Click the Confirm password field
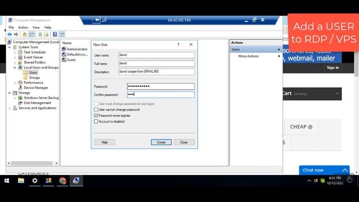Viewport: 359px width, 202px height. (161, 94)
